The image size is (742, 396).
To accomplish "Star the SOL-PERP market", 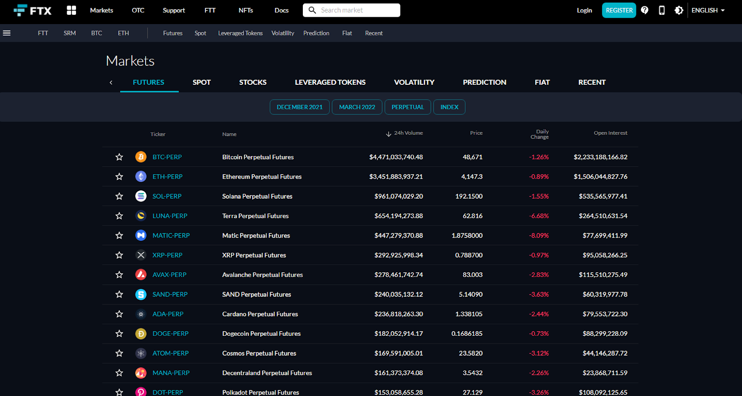I will [119, 196].
